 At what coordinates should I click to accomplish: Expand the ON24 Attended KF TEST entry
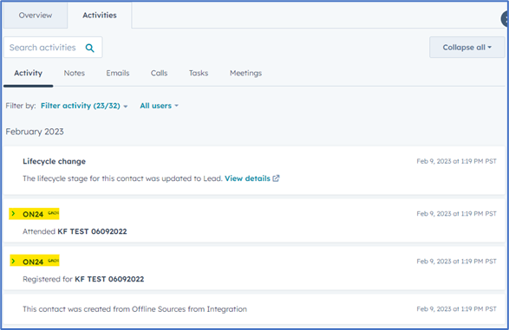(x=13, y=214)
